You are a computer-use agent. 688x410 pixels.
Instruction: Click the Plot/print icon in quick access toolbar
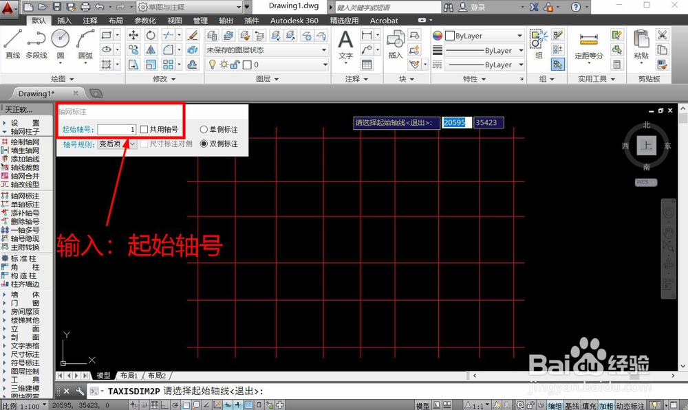point(85,7)
